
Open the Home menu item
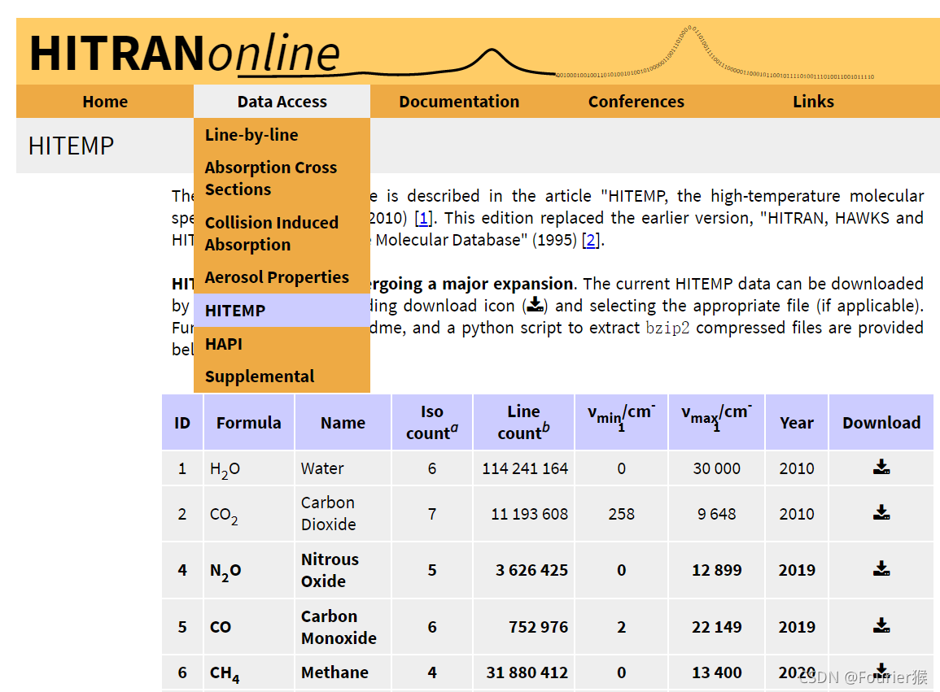105,102
